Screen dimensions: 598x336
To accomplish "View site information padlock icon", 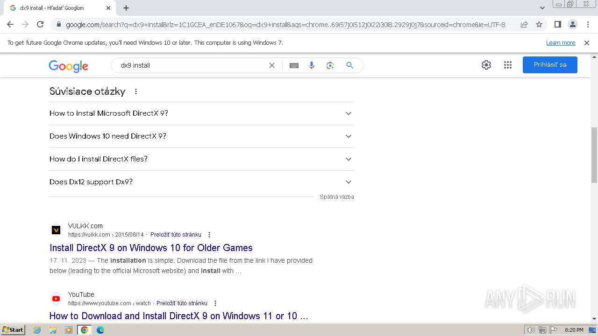I will [x=58, y=25].
